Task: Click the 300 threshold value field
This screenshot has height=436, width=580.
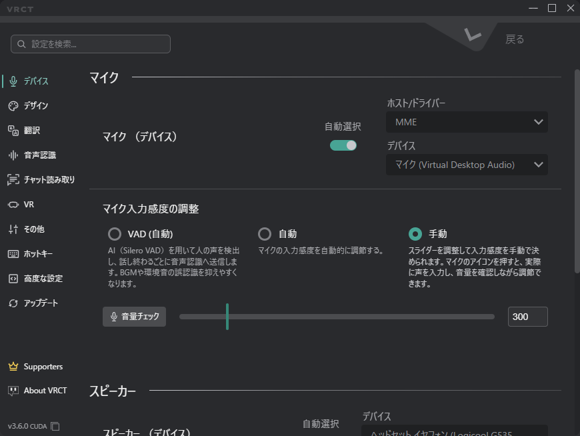Action: pos(528,317)
